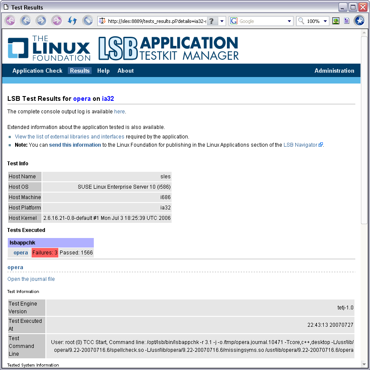Open the Help menu item

[x=103, y=71]
